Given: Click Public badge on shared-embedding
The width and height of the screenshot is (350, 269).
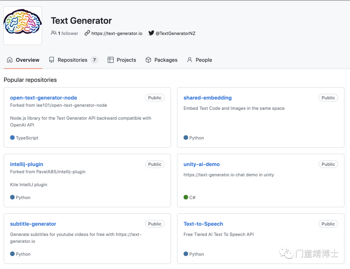Looking at the screenshot, I should [328, 98].
